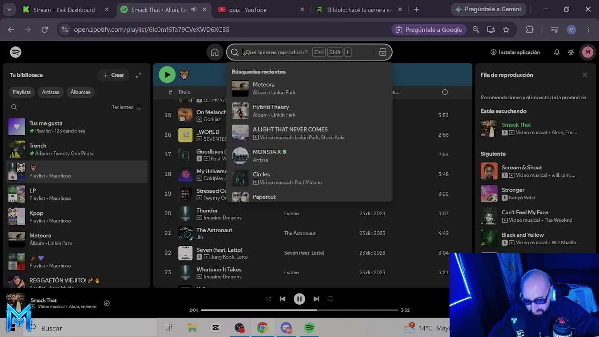This screenshot has height=337, width=599.
Task: Install the Spotify web app from address bar
Action: point(491,29)
